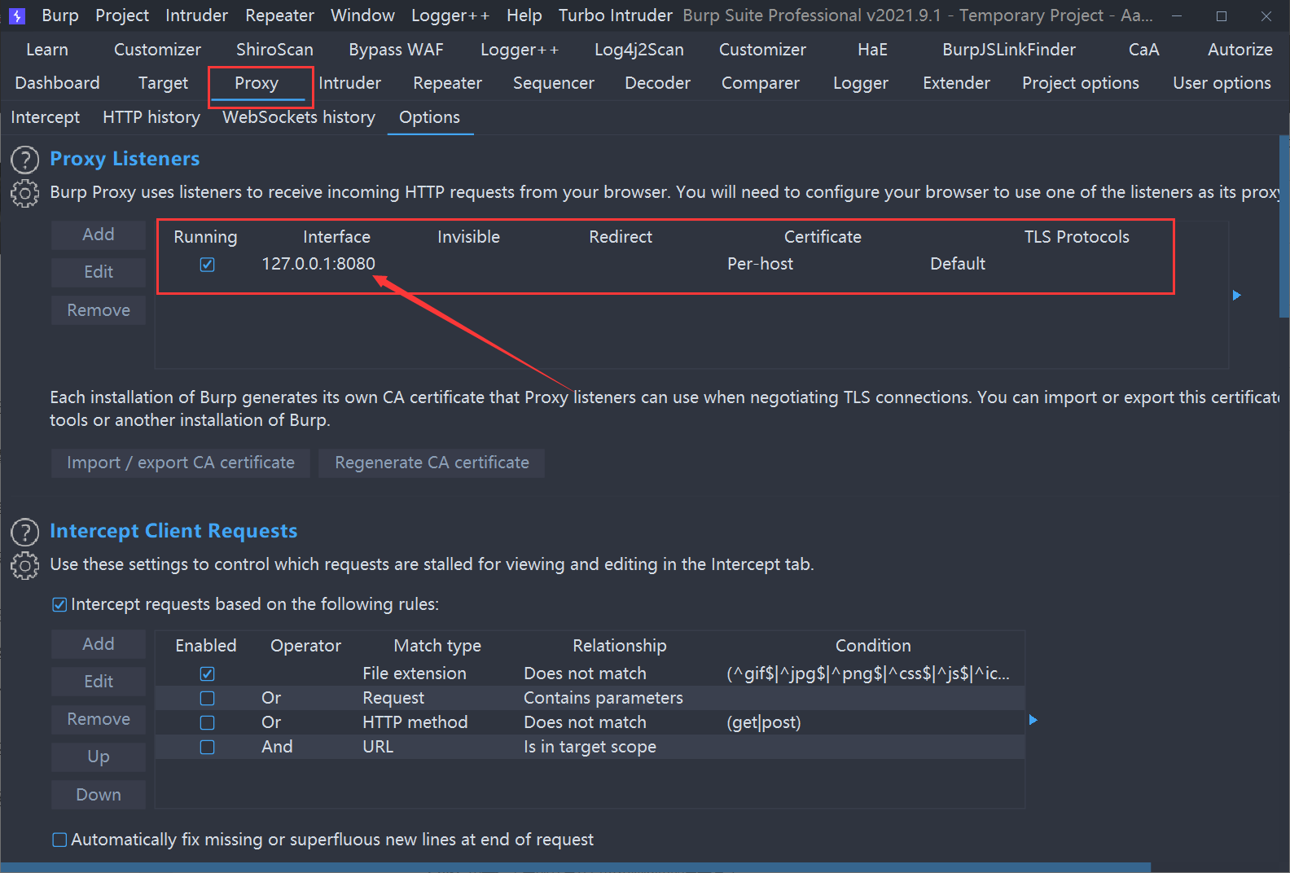The height and width of the screenshot is (873, 1290).
Task: Select the 127.0.0.1:8080 interface cell
Action: coord(318,264)
